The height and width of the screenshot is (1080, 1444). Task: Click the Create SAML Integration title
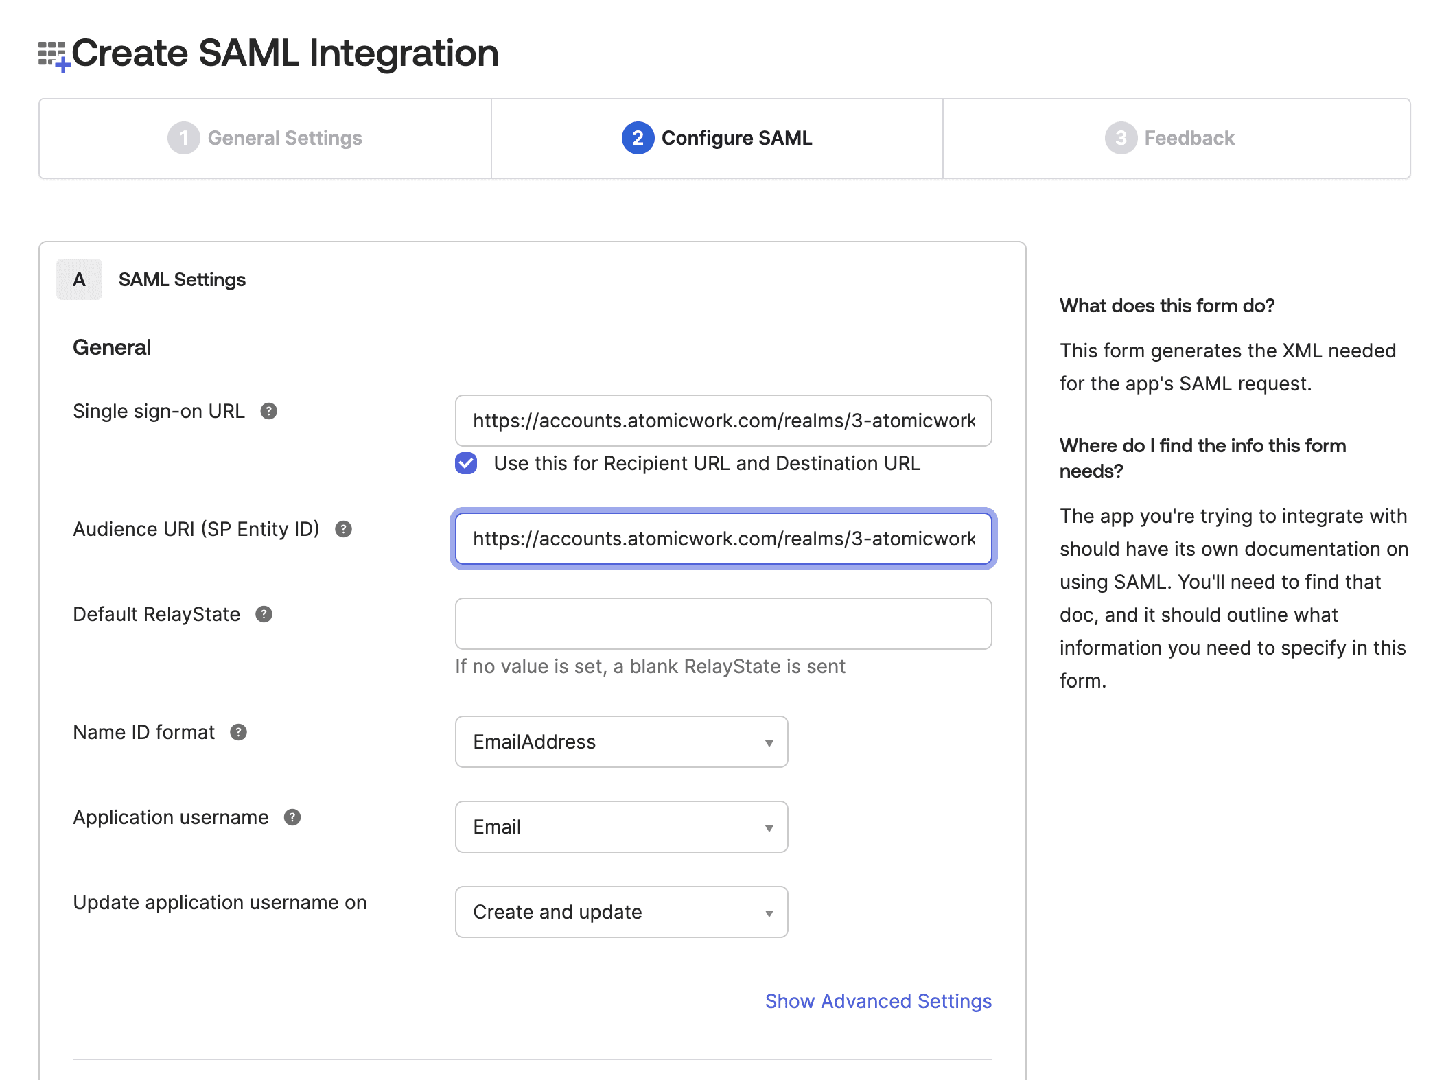pos(285,53)
